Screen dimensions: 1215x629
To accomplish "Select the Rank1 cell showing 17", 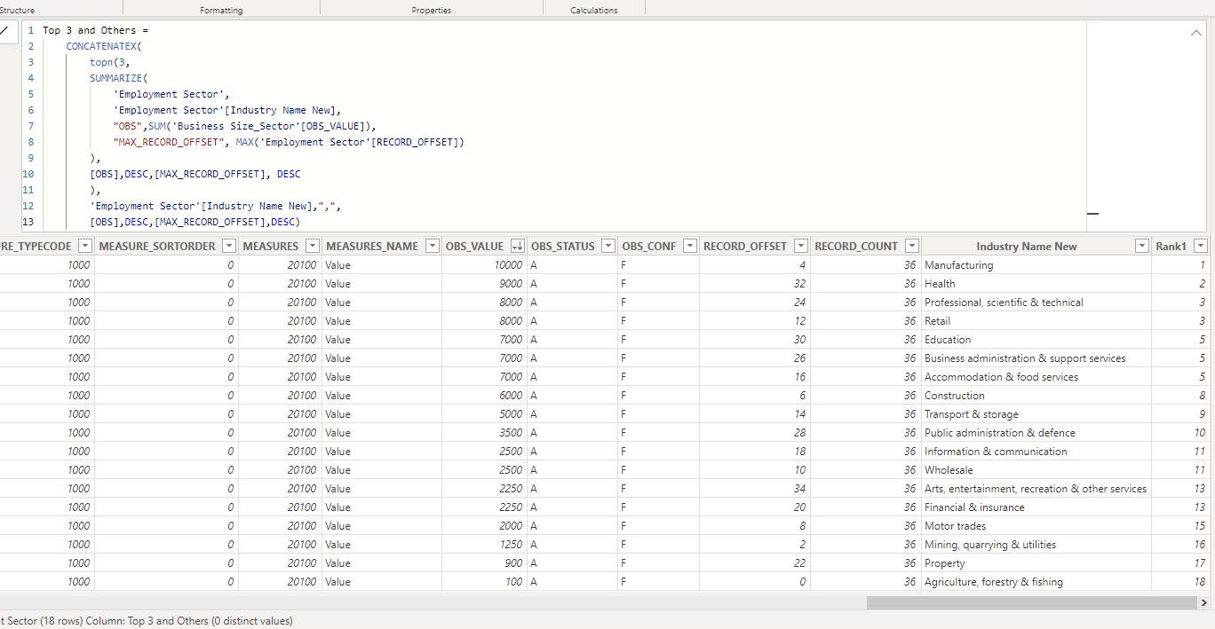I will pos(1180,563).
